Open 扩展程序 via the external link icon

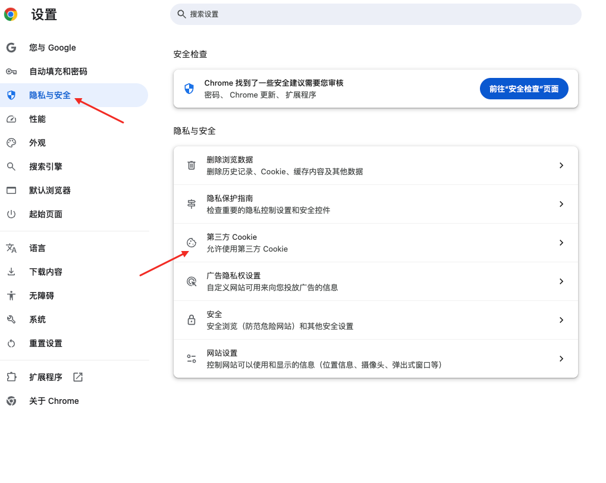77,377
